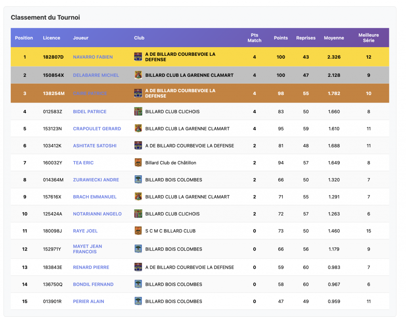Click licence number 125424A
This screenshot has width=406, height=317.
coord(52,214)
